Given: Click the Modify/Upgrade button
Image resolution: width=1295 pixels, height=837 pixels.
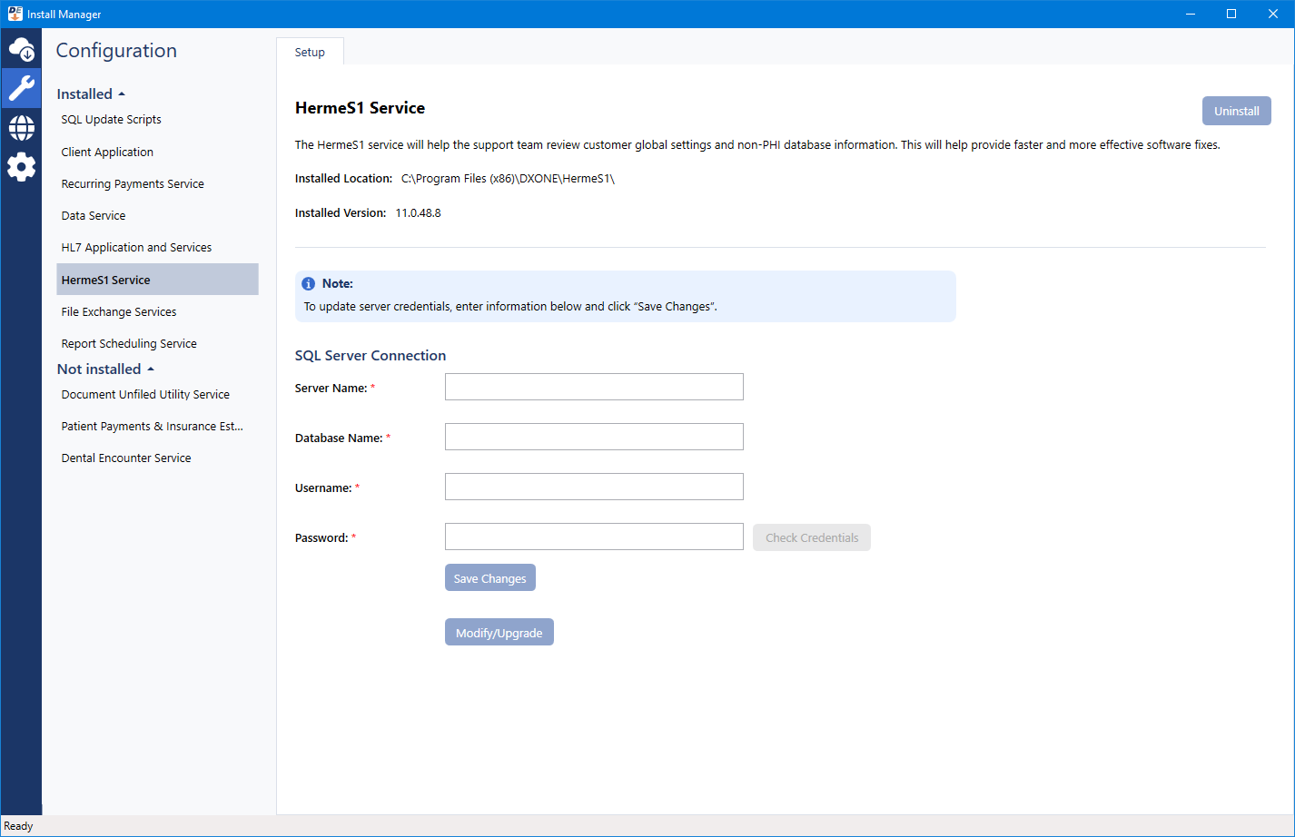Looking at the screenshot, I should [x=499, y=633].
